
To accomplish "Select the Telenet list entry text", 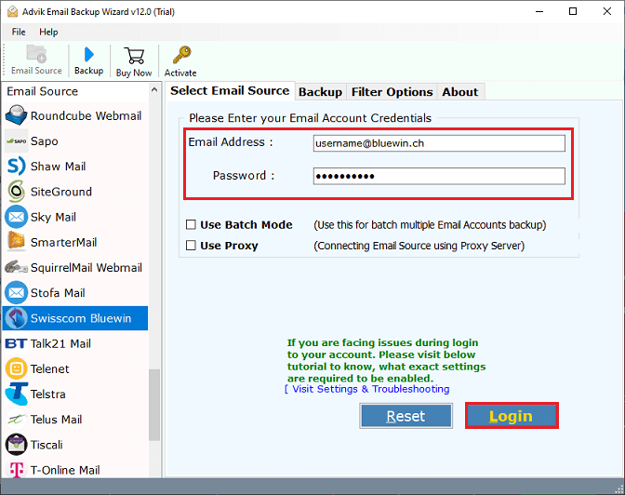I will pos(50,369).
